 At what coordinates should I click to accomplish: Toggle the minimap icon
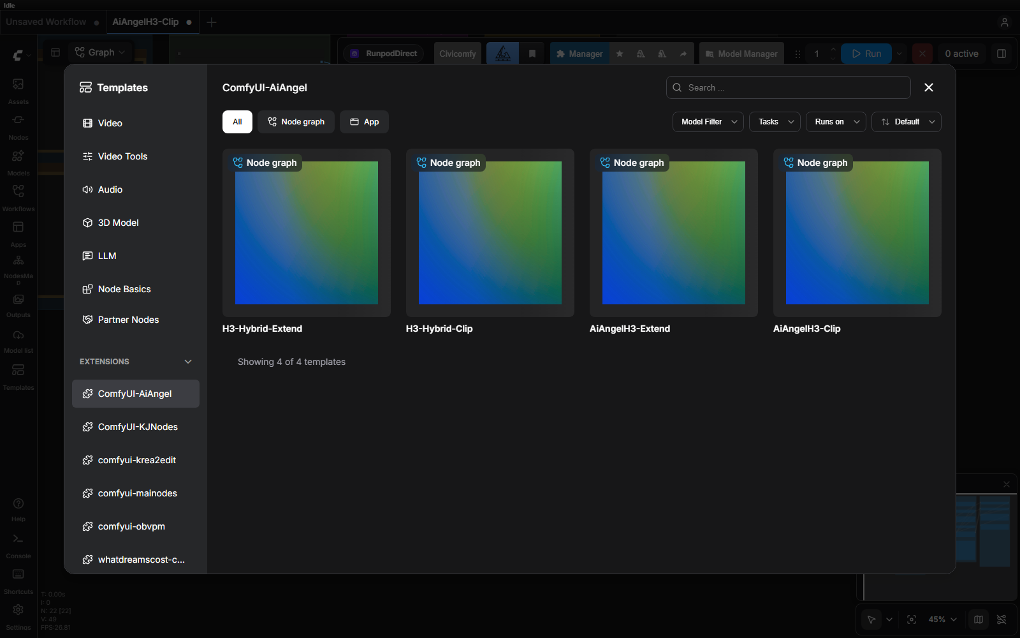(x=979, y=619)
